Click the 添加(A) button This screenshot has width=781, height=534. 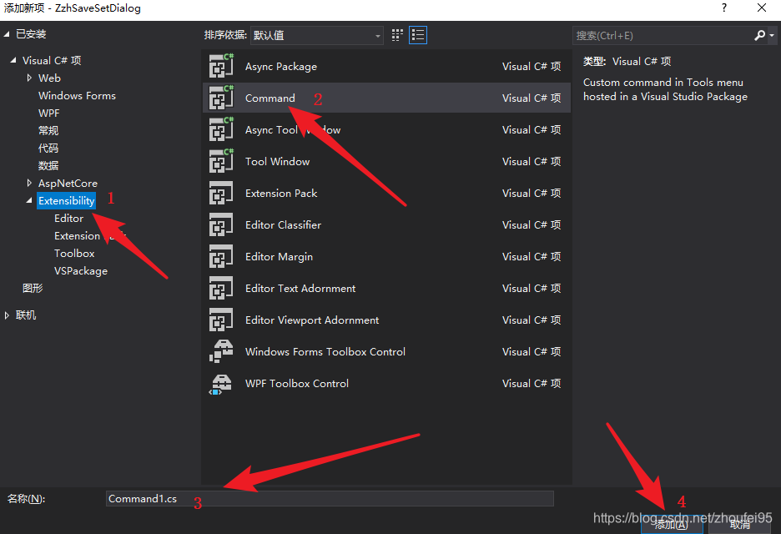[672, 525]
